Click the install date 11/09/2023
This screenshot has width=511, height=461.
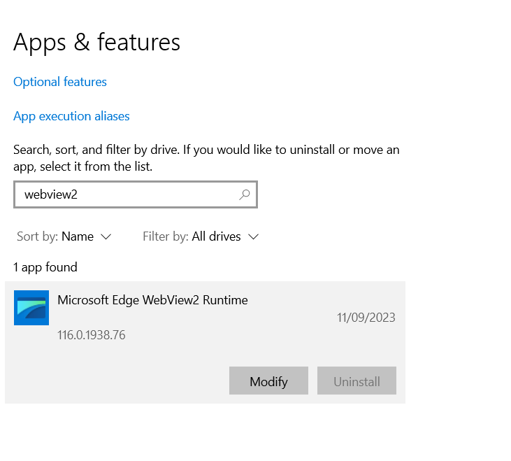click(x=366, y=318)
